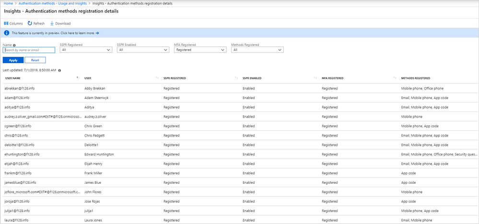Download the registration report
This screenshot has width=479, height=224.
(x=60, y=23)
